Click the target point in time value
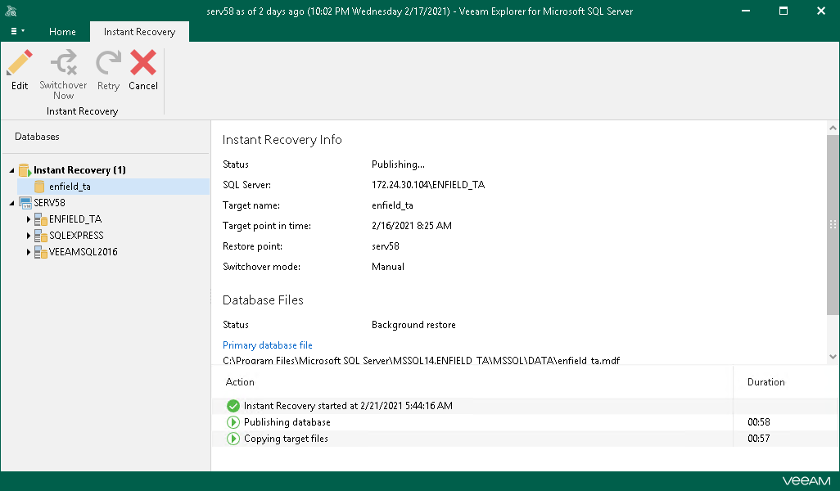Screen dimensions: 840x491 click(412, 226)
